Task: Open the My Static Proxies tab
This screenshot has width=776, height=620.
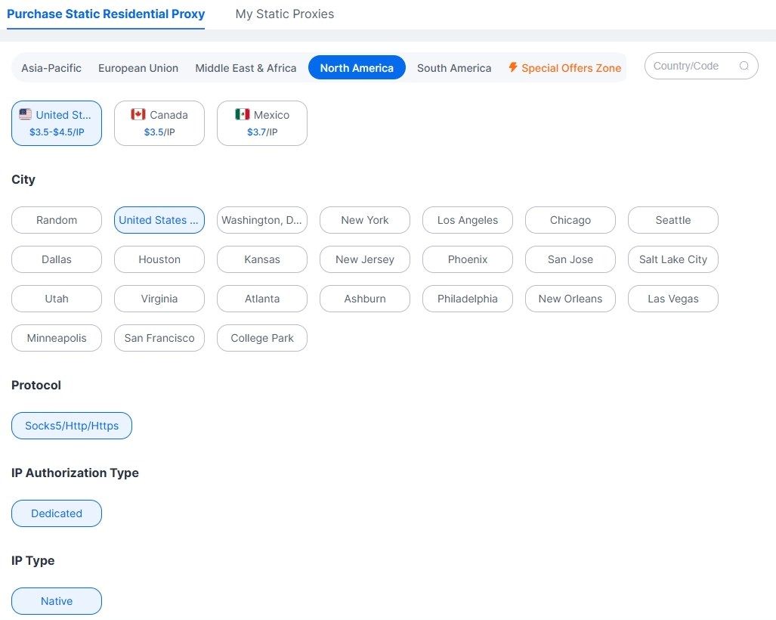Action: pyautogui.click(x=285, y=14)
